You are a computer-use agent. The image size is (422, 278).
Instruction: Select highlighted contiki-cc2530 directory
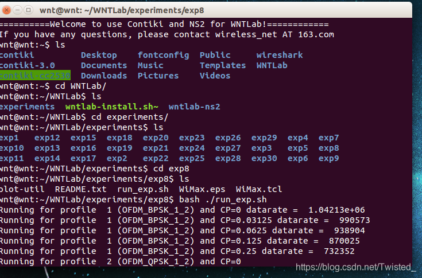[35, 76]
